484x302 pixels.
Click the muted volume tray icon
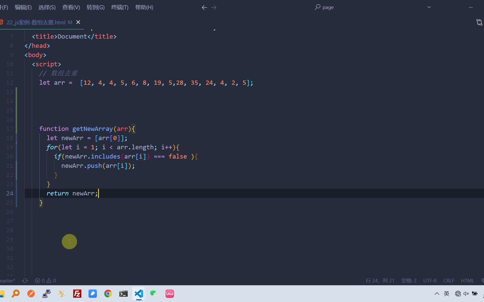coord(466,294)
